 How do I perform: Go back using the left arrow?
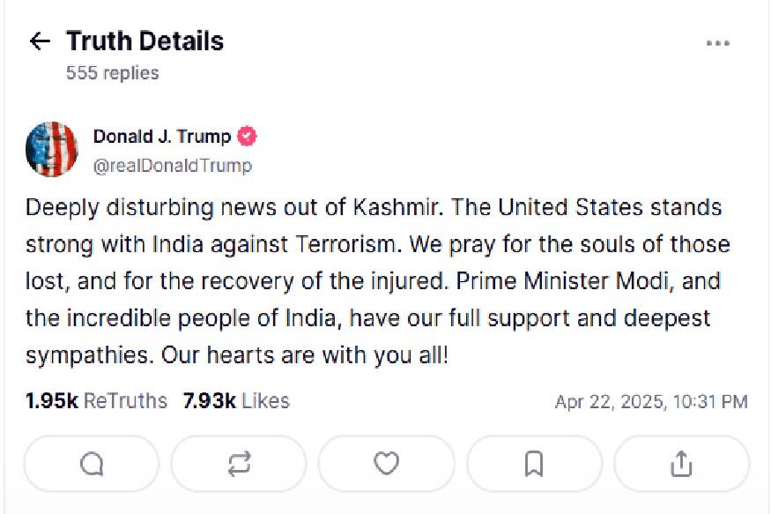40,41
